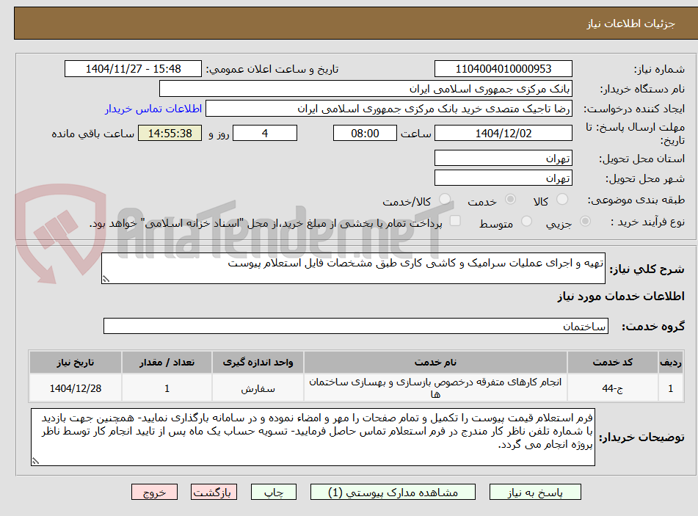698x516 pixels.
Task: Click the استان محل تحویل field تهران
Action: tap(503, 158)
